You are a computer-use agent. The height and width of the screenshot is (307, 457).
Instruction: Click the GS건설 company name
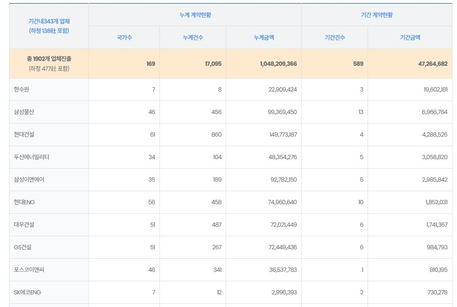23,247
